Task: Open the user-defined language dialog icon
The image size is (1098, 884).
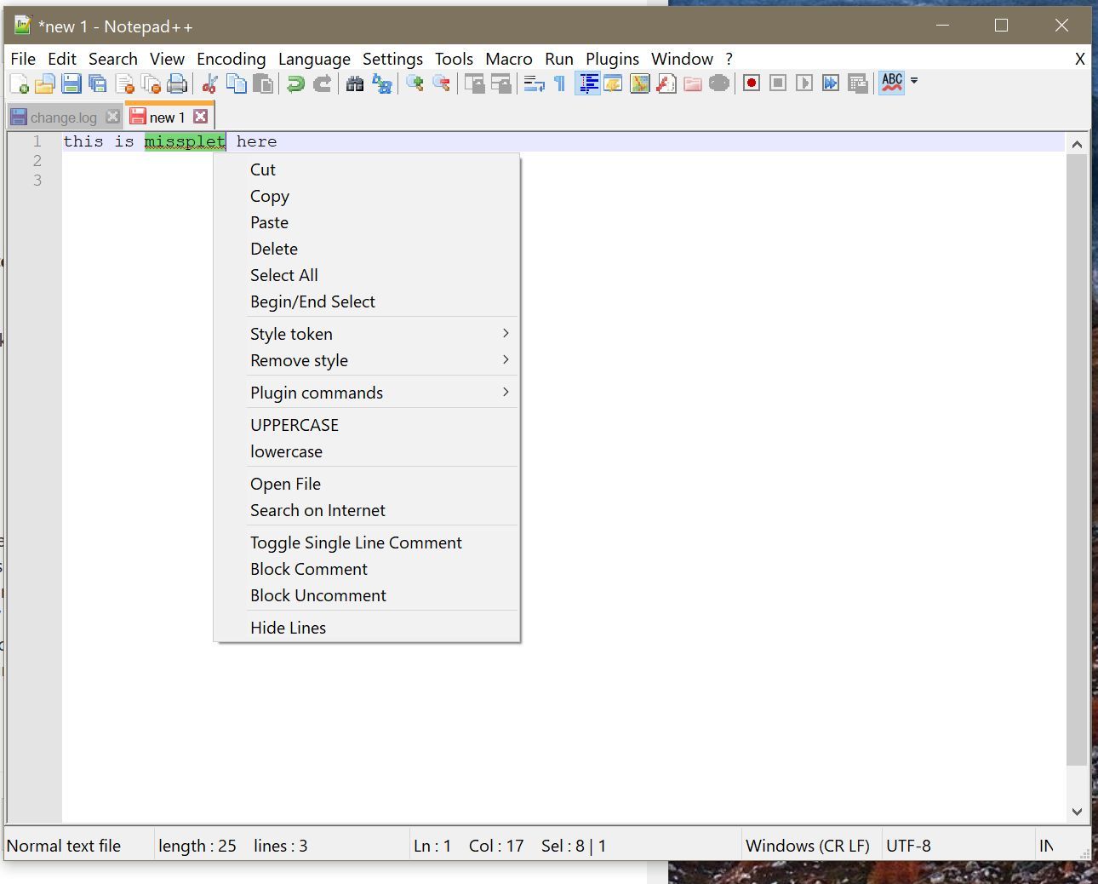Action: tap(613, 83)
